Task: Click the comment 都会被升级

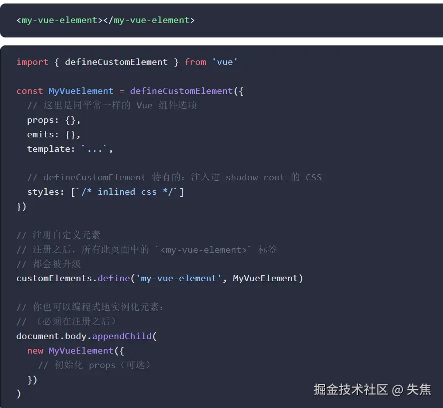Action: pos(48,264)
